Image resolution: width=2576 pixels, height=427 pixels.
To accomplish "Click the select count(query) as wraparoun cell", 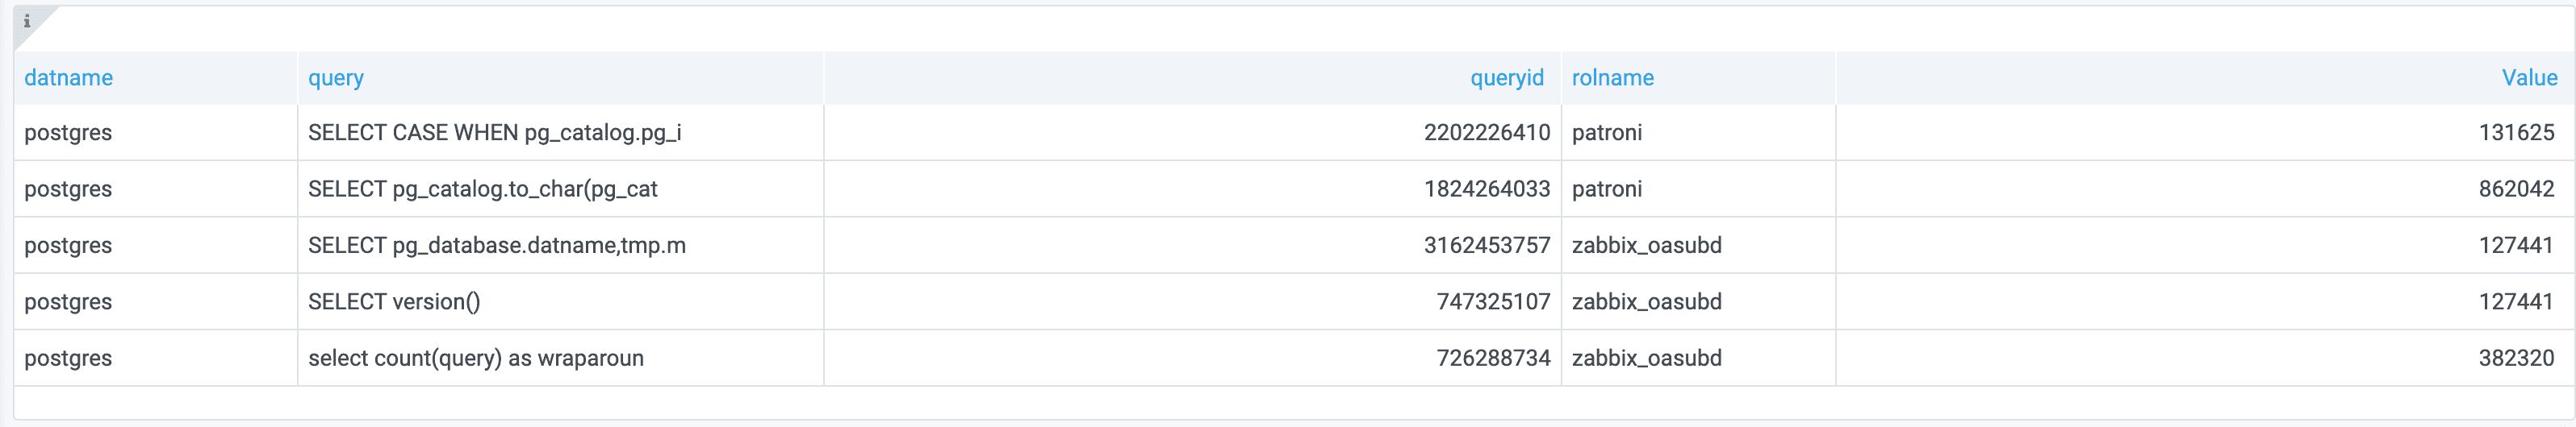I will pyautogui.click(x=476, y=359).
